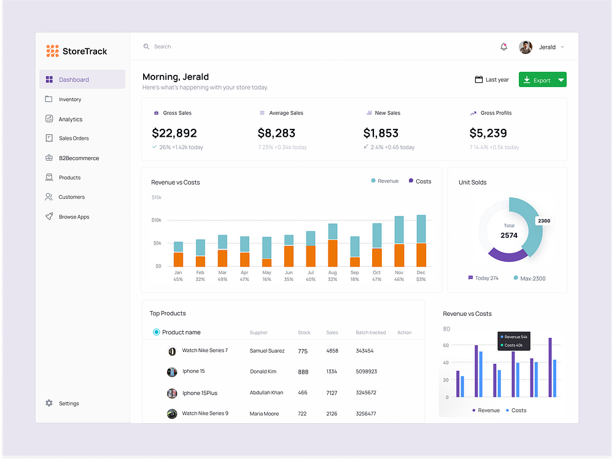Image resolution: width=614 pixels, height=460 pixels.
Task: Click the calendar icon next to Last year
Action: [478, 79]
